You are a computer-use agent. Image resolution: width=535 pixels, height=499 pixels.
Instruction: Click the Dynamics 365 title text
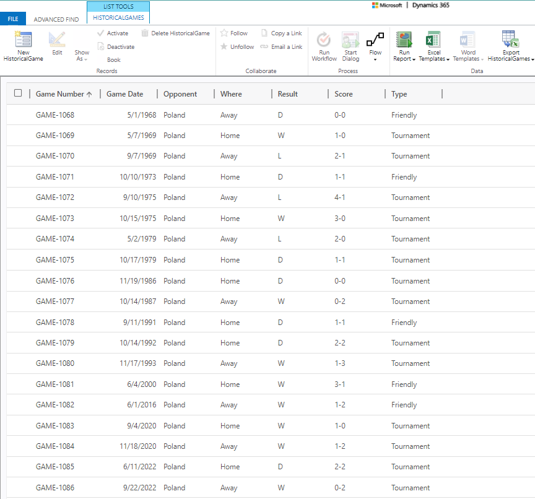tap(430, 5)
